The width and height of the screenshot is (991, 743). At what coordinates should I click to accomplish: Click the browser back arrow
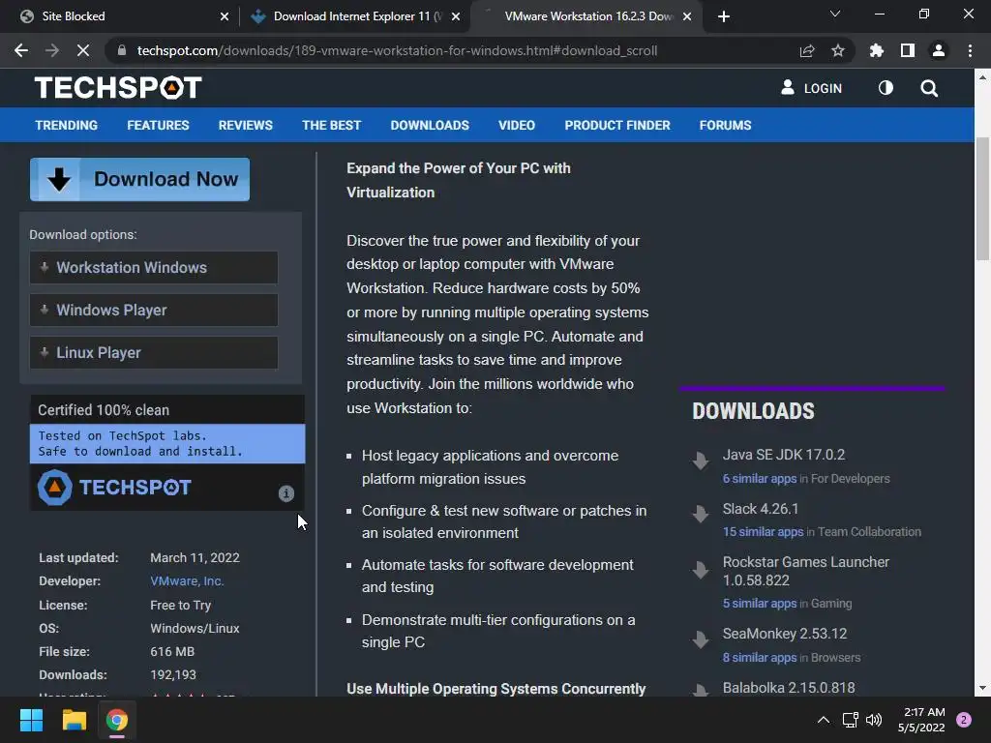[21, 50]
